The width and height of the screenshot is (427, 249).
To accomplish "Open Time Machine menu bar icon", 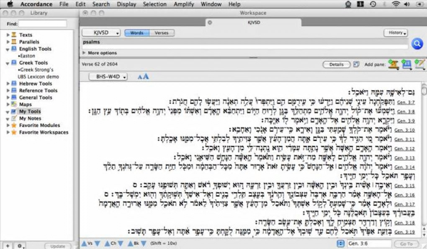I will [x=373, y=4].
